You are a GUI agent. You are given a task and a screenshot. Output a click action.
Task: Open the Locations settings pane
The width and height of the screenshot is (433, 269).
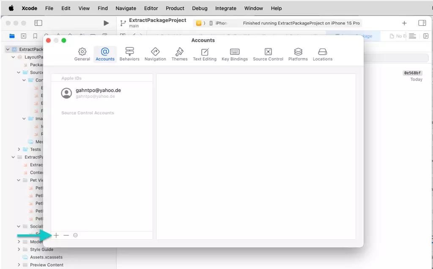(323, 54)
